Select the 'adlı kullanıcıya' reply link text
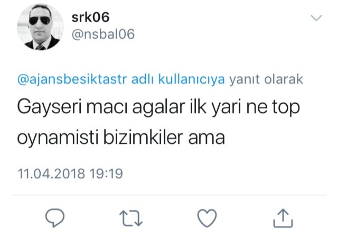Screen dimensions: 338x237 (178, 79)
